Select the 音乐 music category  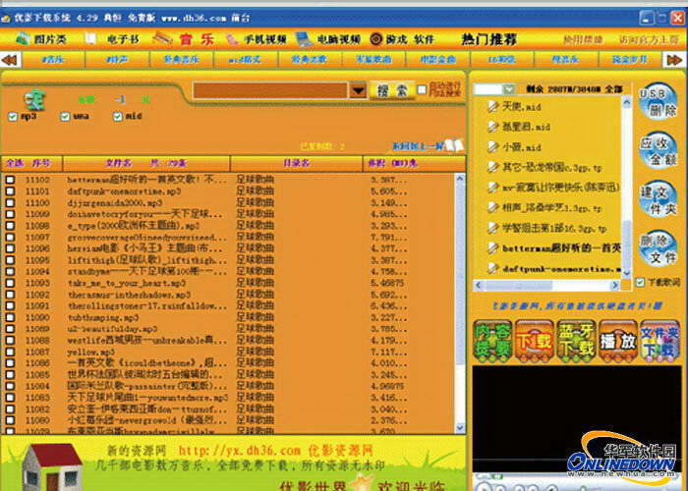click(x=185, y=39)
